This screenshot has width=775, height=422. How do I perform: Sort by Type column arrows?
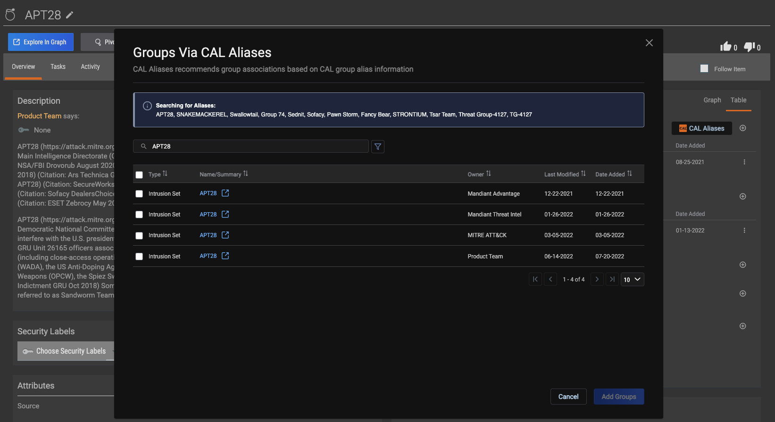tap(165, 174)
